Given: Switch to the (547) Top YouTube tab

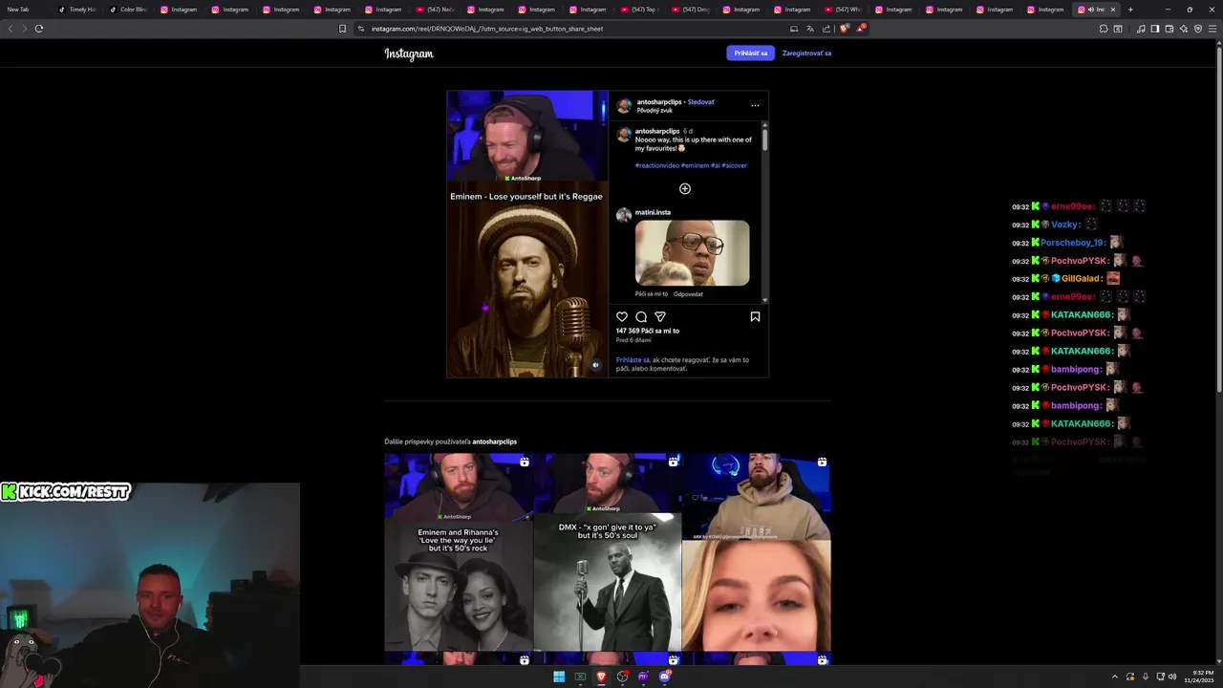Looking at the screenshot, I should 639,10.
